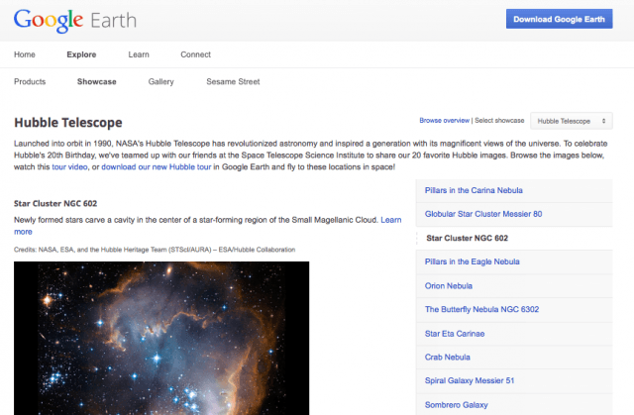Go to the Learn section
634x415 pixels.
coord(139,54)
